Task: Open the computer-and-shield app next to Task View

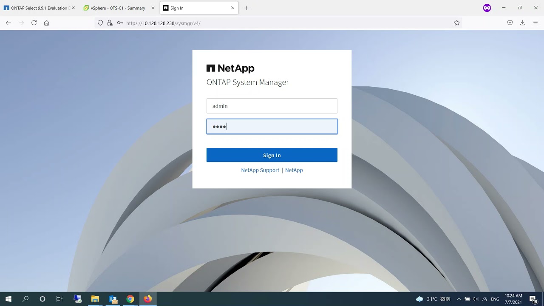Action: 77,299
